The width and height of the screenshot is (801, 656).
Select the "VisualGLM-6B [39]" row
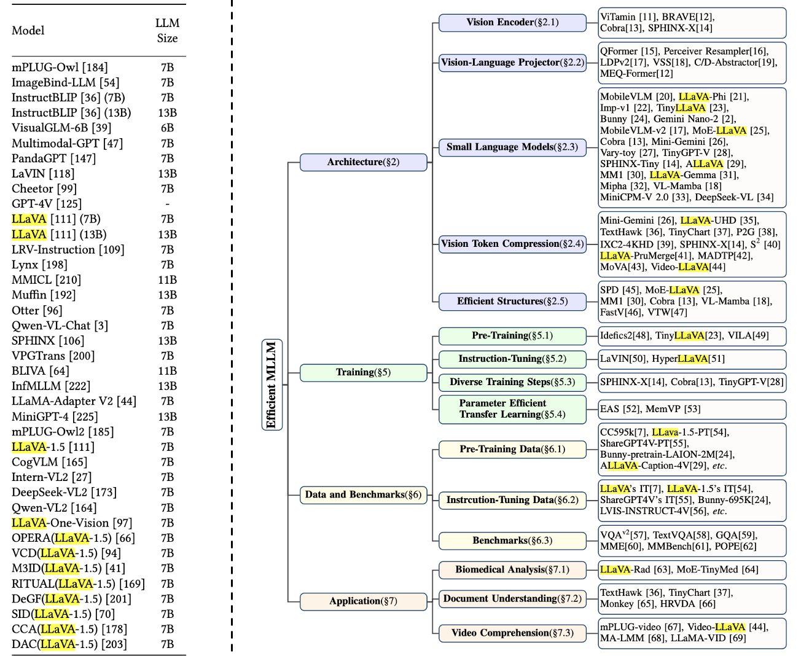[98, 128]
